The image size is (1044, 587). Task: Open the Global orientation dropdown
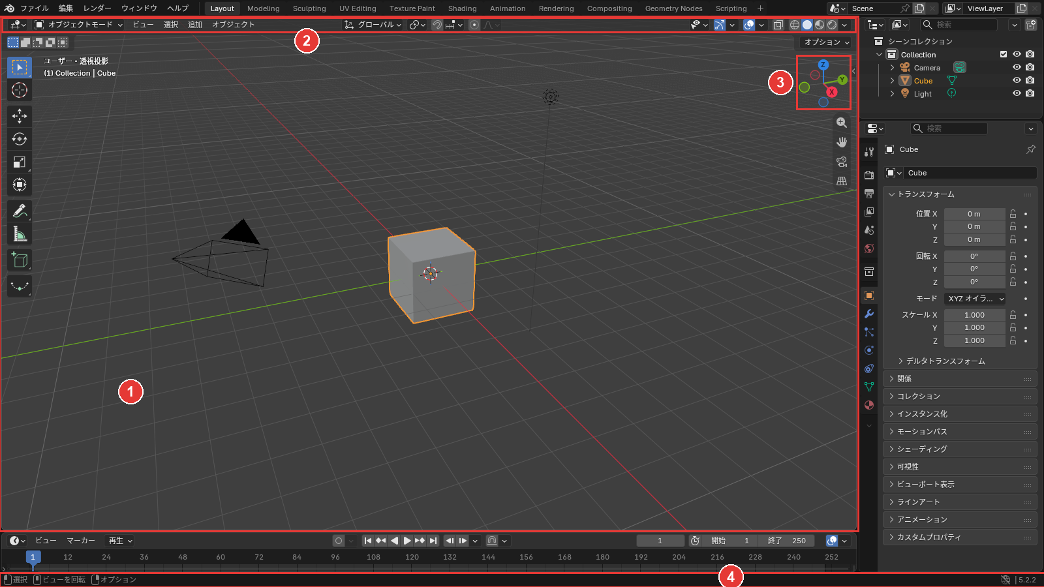tap(373, 25)
